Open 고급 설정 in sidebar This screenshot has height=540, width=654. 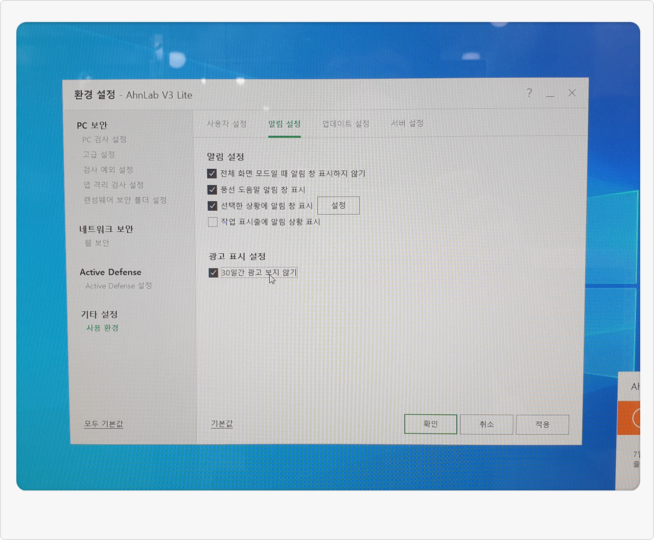(99, 154)
